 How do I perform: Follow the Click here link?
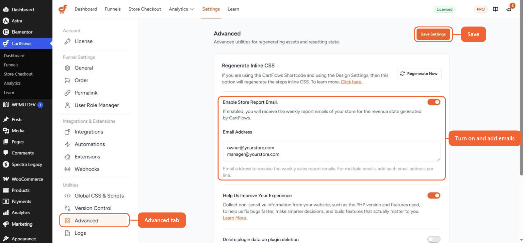point(352,82)
